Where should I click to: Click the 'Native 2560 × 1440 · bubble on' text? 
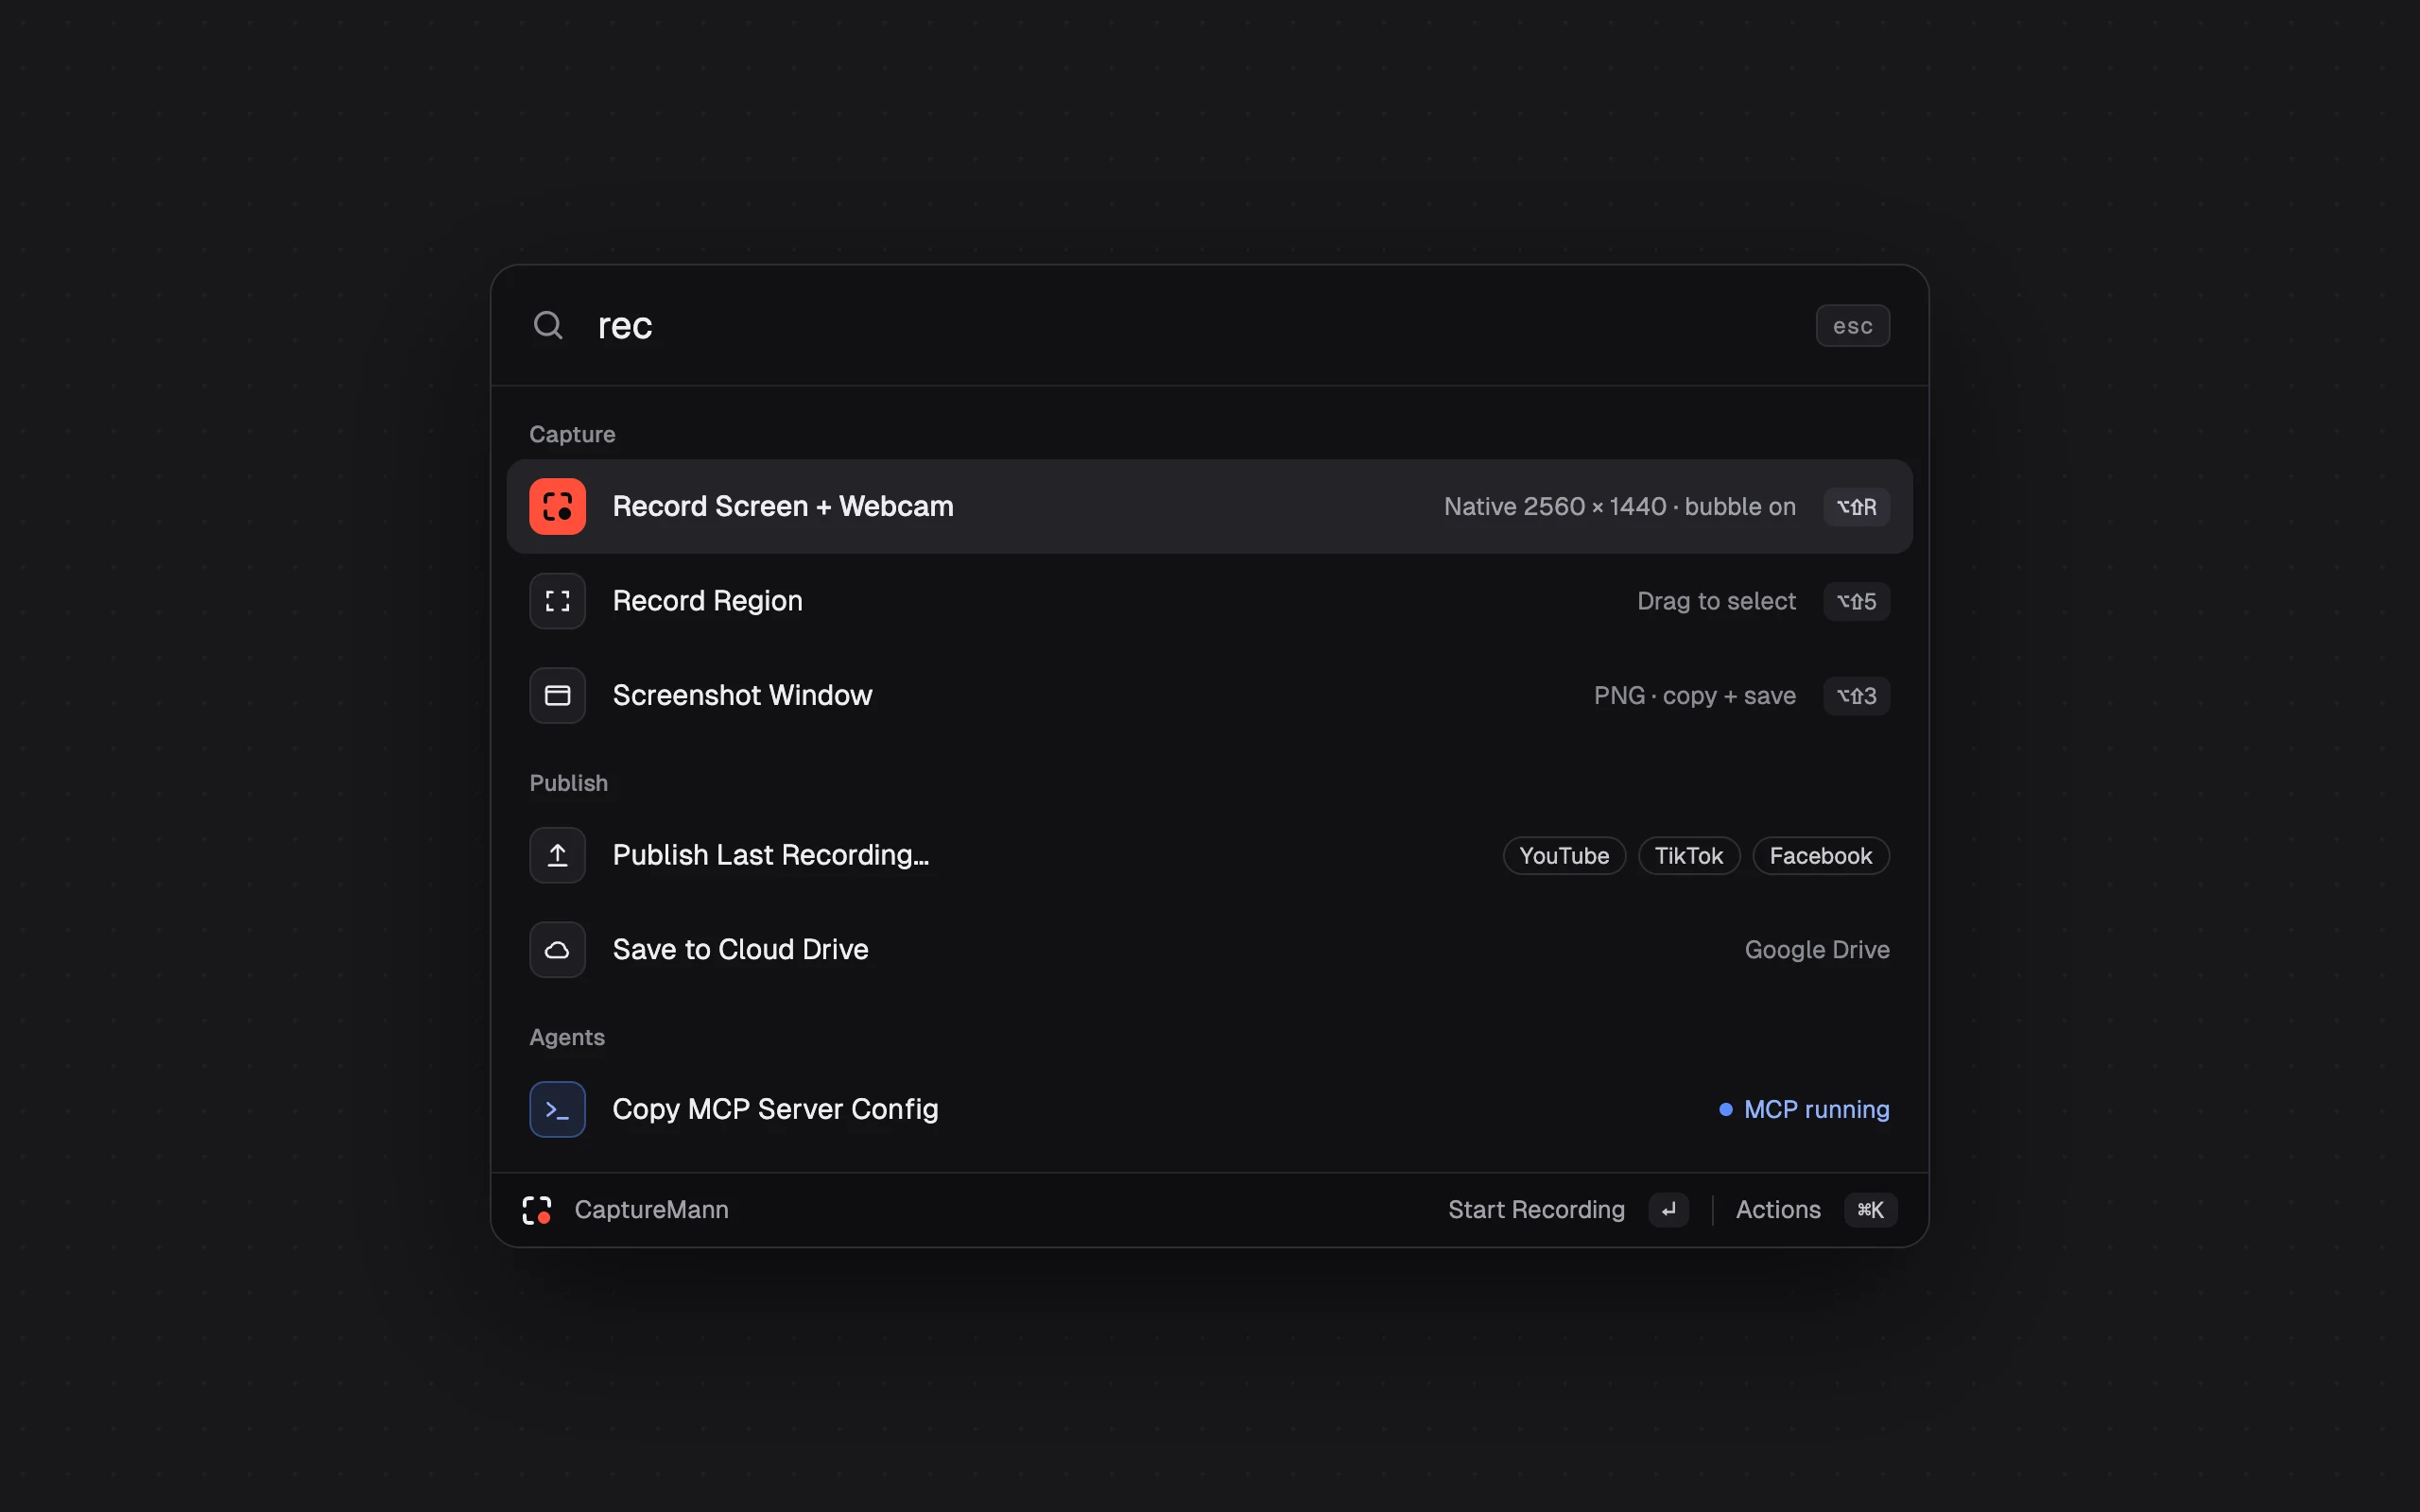coord(1619,507)
